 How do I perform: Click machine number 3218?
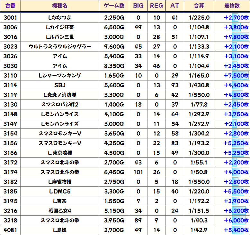click(x=10, y=221)
